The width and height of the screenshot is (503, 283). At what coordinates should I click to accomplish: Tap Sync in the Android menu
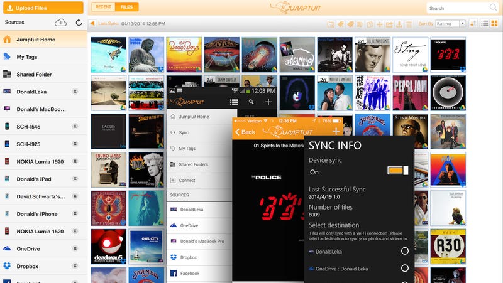(x=199, y=132)
